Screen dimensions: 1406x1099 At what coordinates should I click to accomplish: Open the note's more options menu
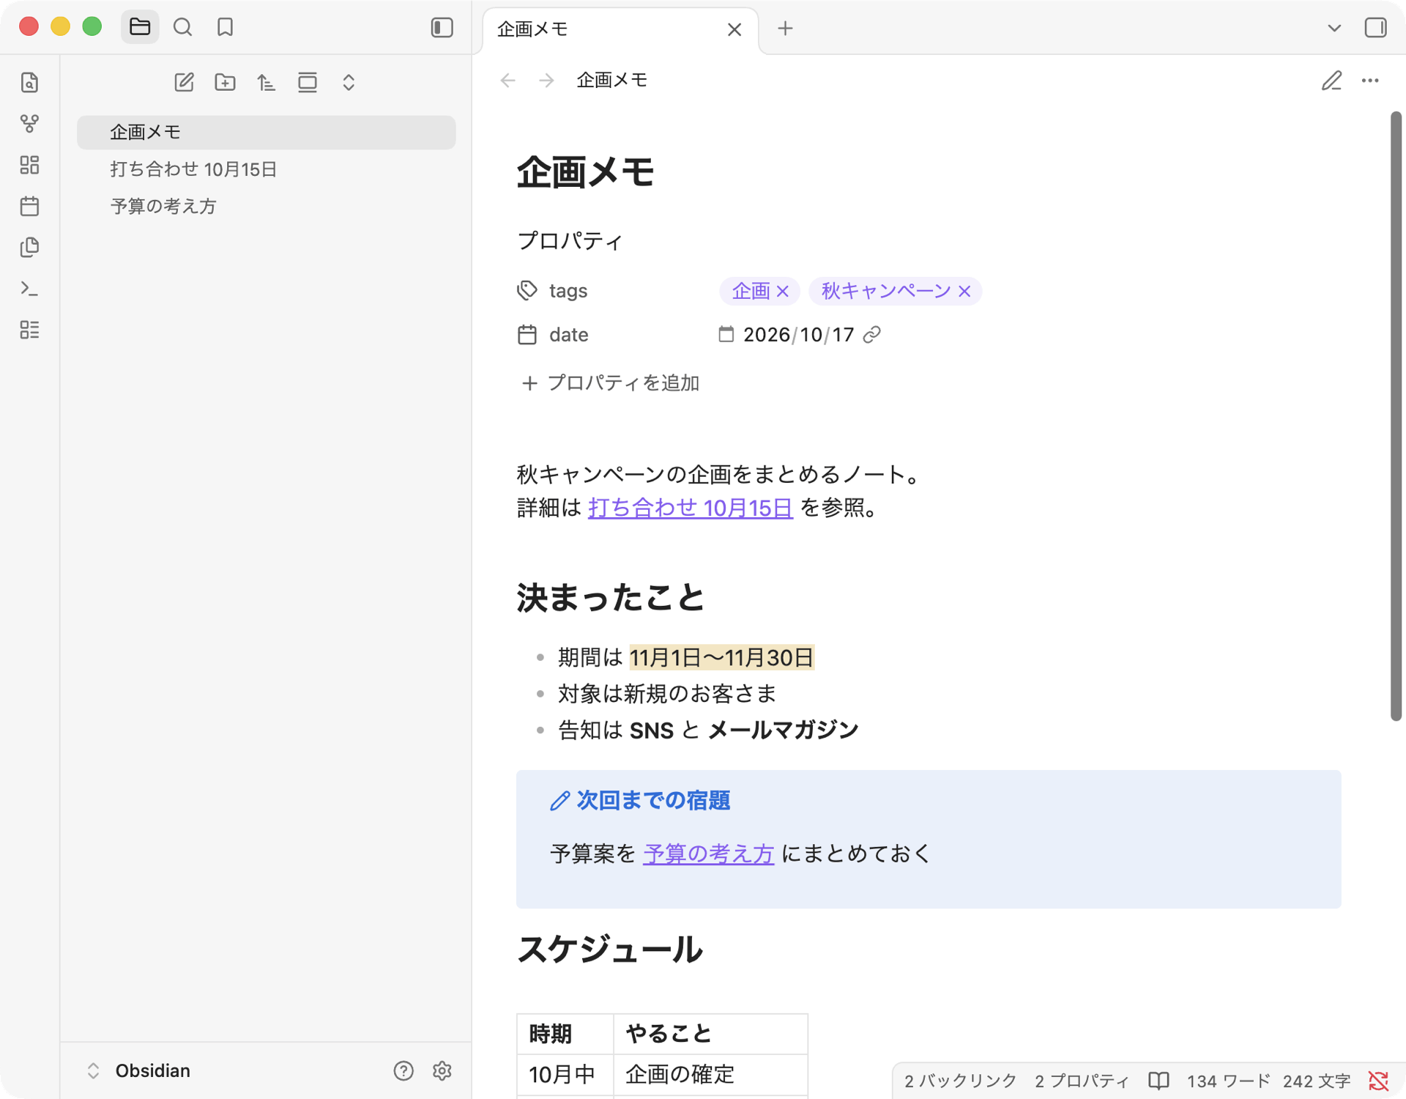(1369, 81)
